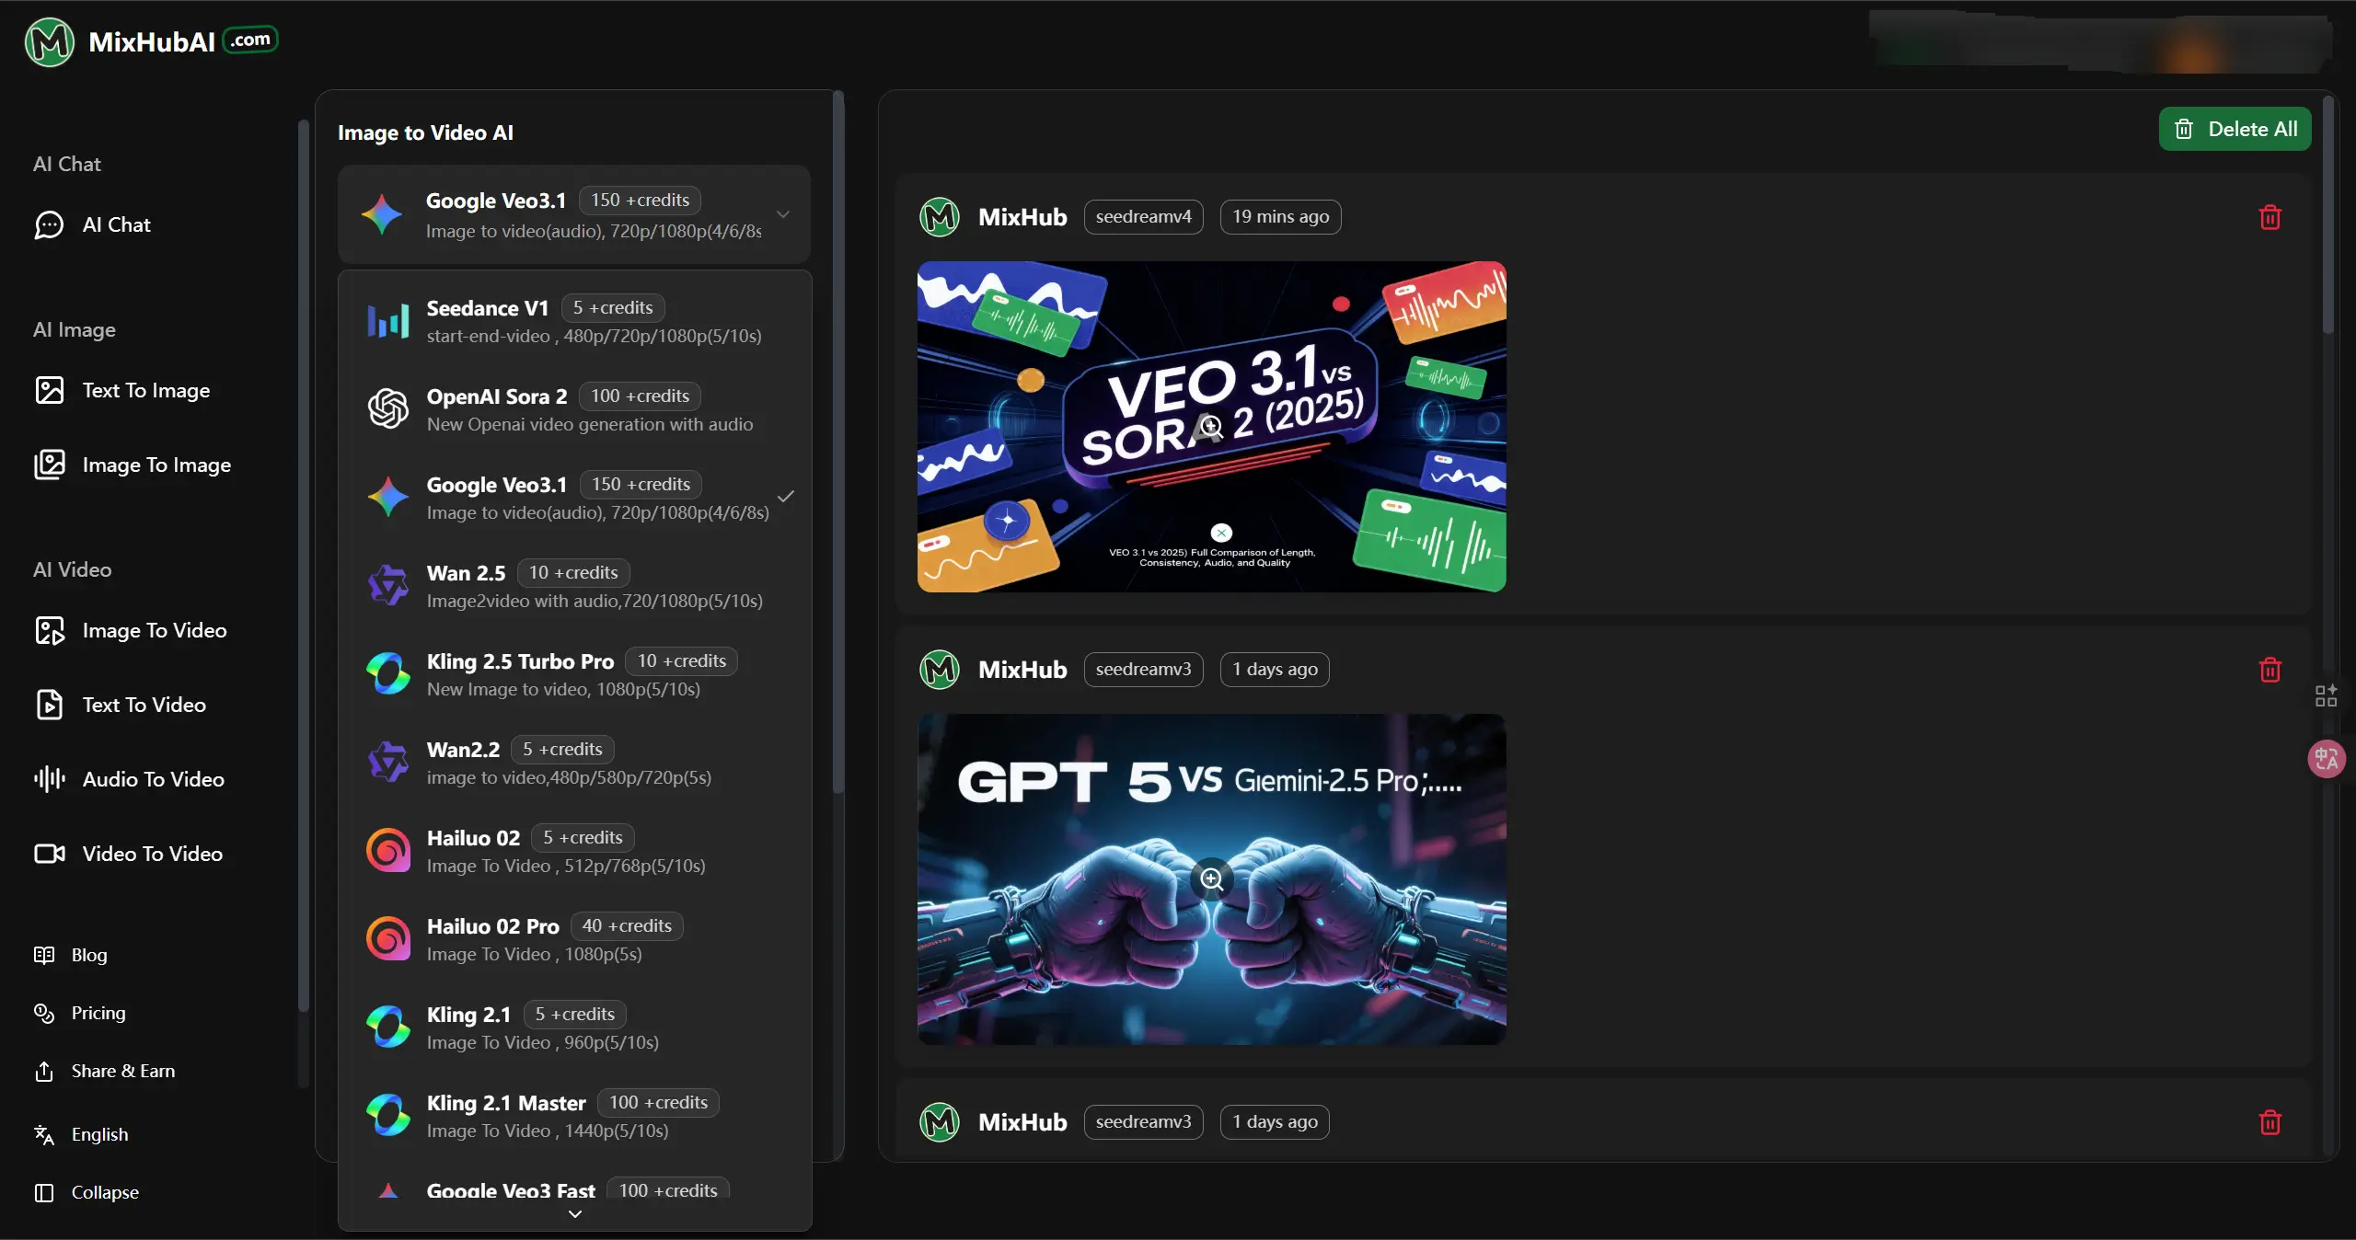Click the Text To Image sidebar icon
The height and width of the screenshot is (1240, 2356).
pyautogui.click(x=50, y=390)
